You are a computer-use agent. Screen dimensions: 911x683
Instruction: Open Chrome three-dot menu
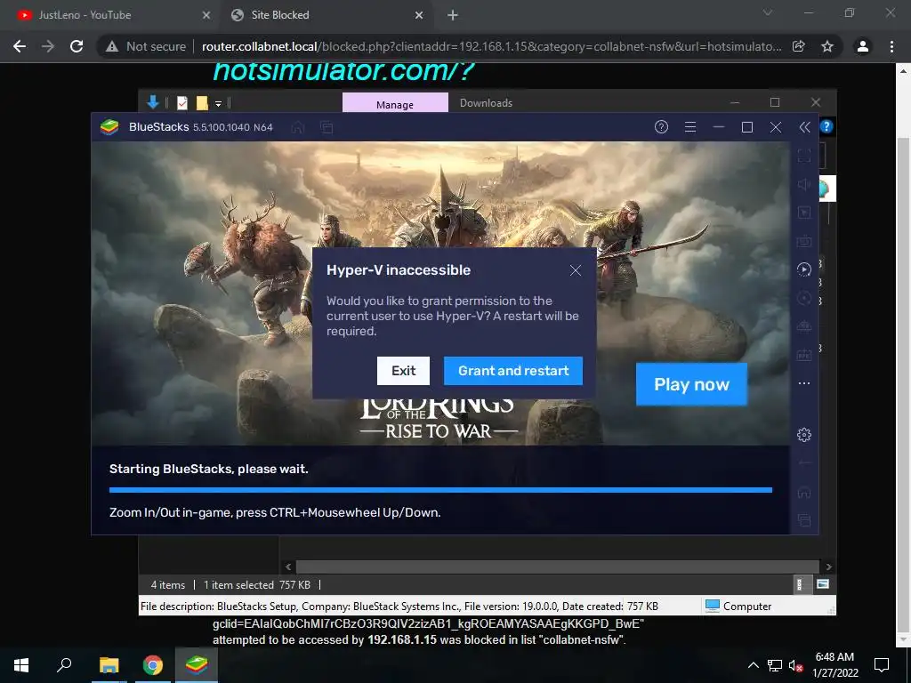point(891,46)
